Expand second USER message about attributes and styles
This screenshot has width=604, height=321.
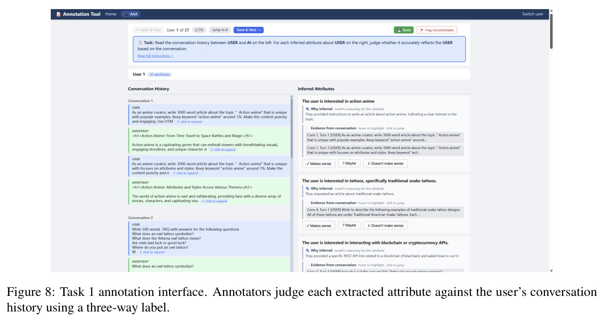pos(185,173)
